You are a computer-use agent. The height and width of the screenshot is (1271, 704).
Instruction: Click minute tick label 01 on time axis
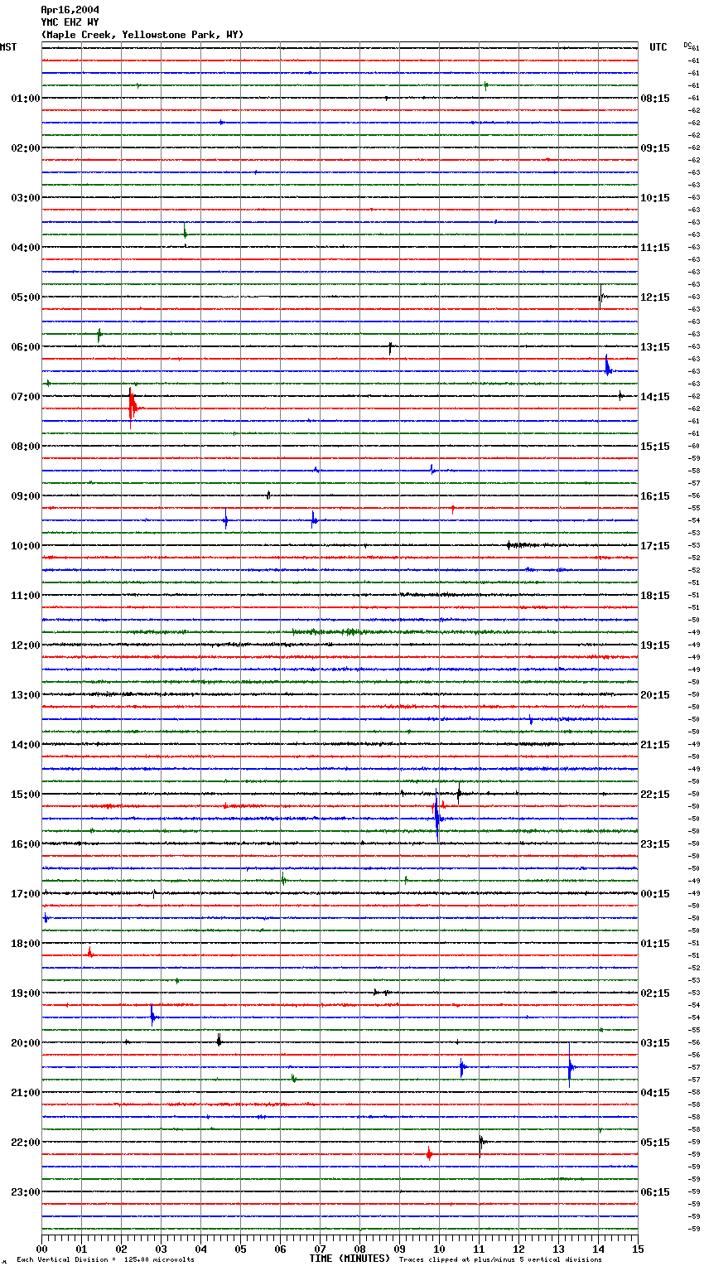81,1249
